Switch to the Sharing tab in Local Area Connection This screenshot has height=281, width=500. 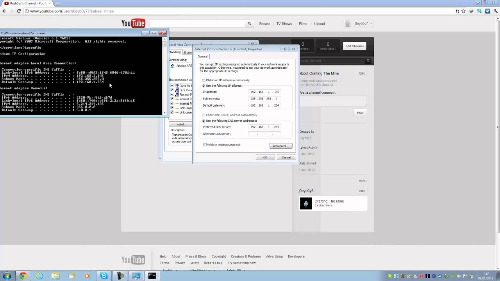(188, 53)
